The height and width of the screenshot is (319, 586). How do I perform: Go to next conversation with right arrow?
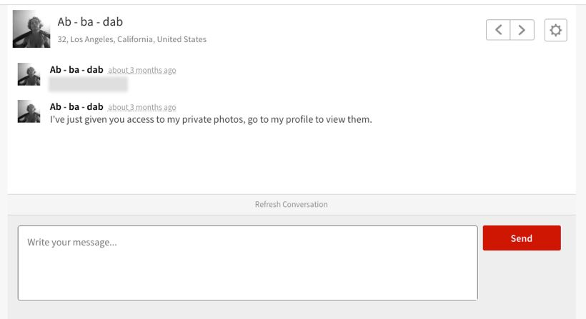[x=522, y=30]
